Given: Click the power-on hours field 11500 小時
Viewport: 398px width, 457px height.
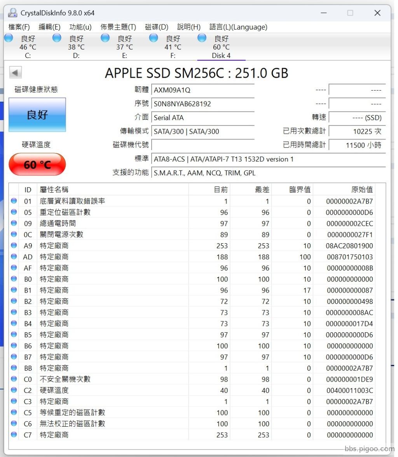Looking at the screenshot, I should (357, 145).
